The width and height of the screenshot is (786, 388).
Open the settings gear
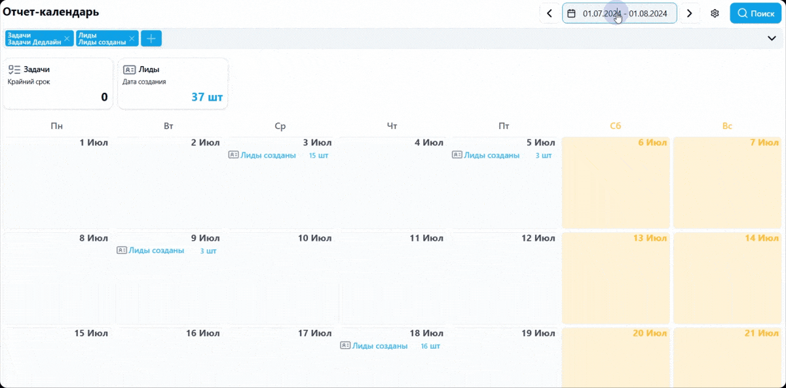click(x=715, y=13)
